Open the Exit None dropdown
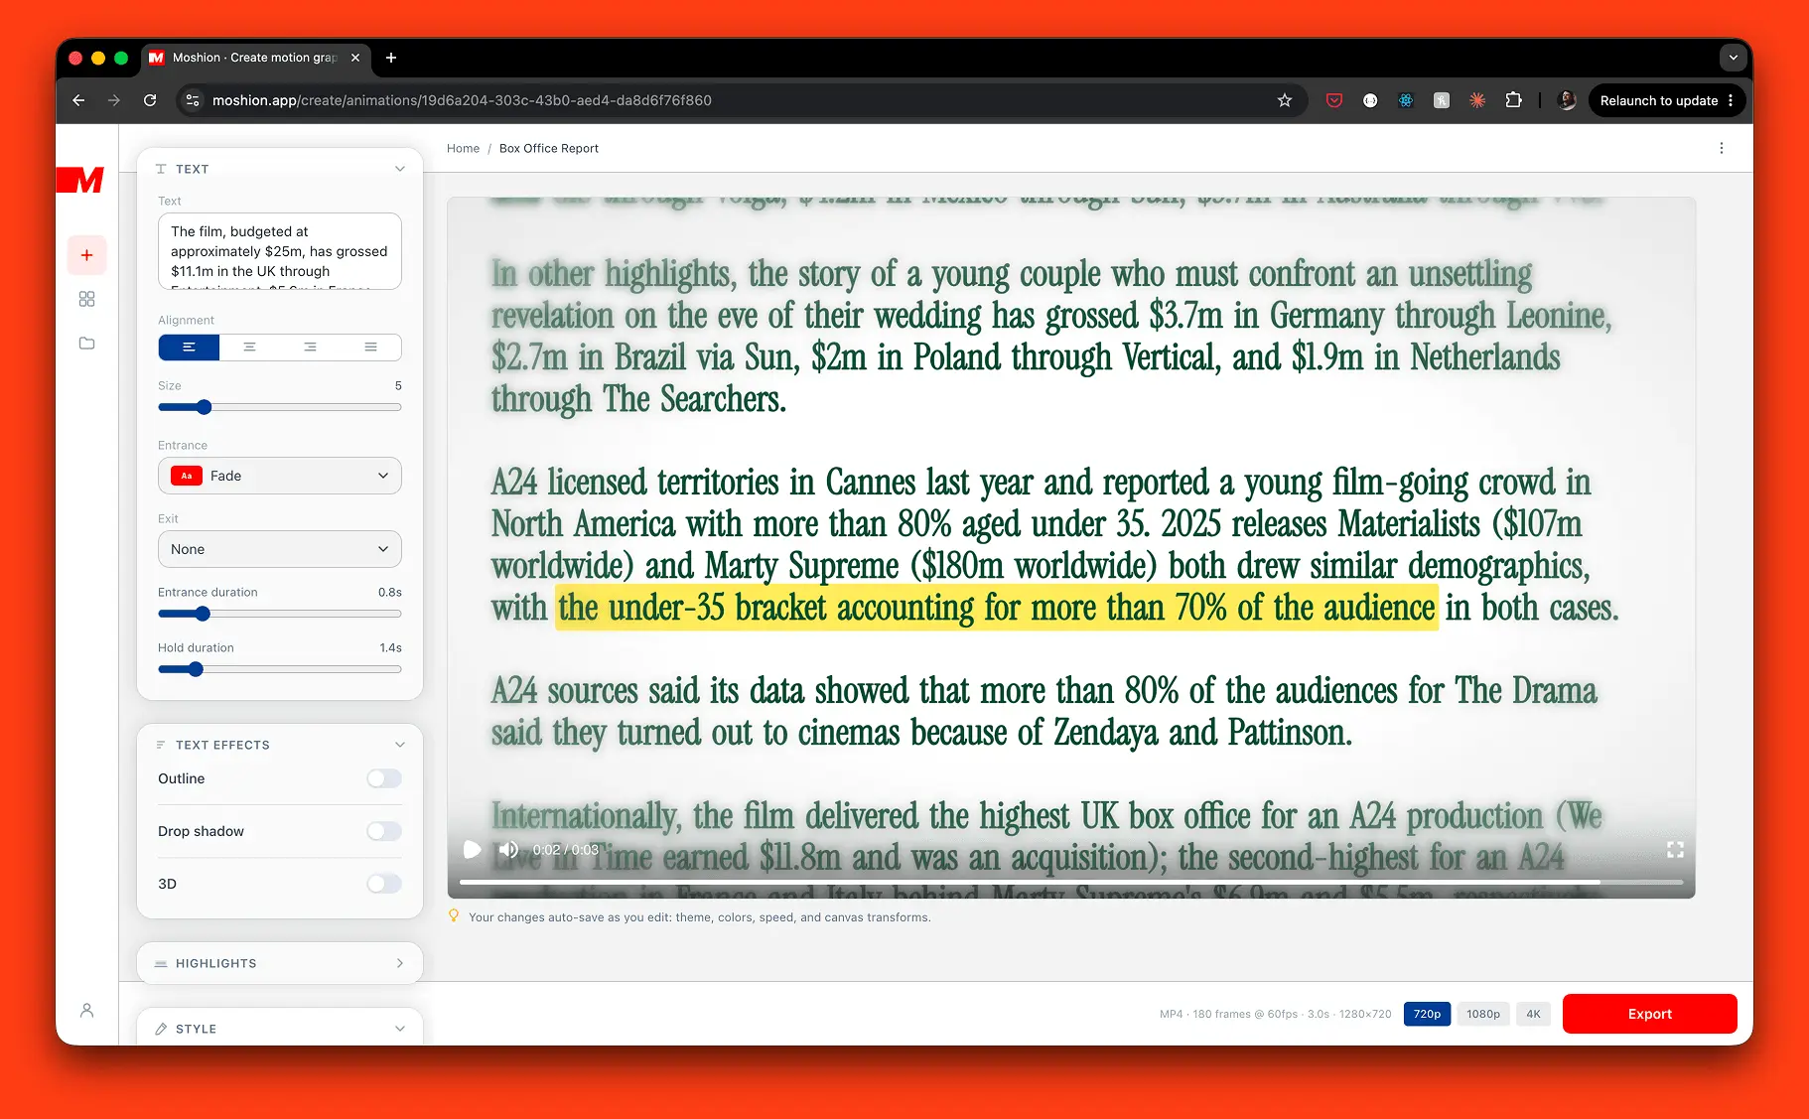The image size is (1809, 1119). [280, 549]
